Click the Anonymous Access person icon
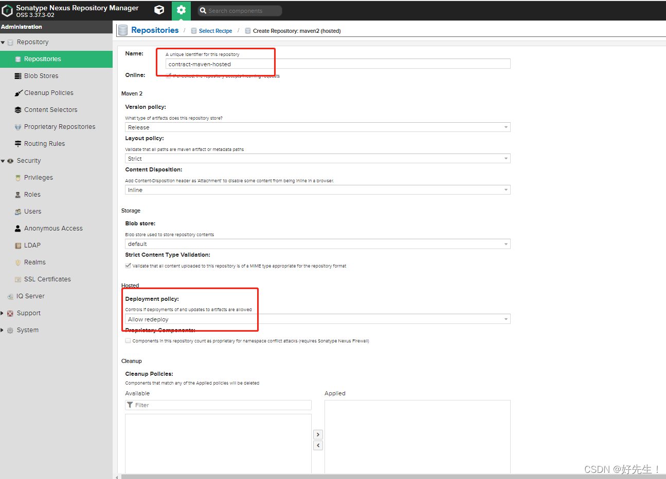This screenshot has height=479, width=666. (x=18, y=228)
